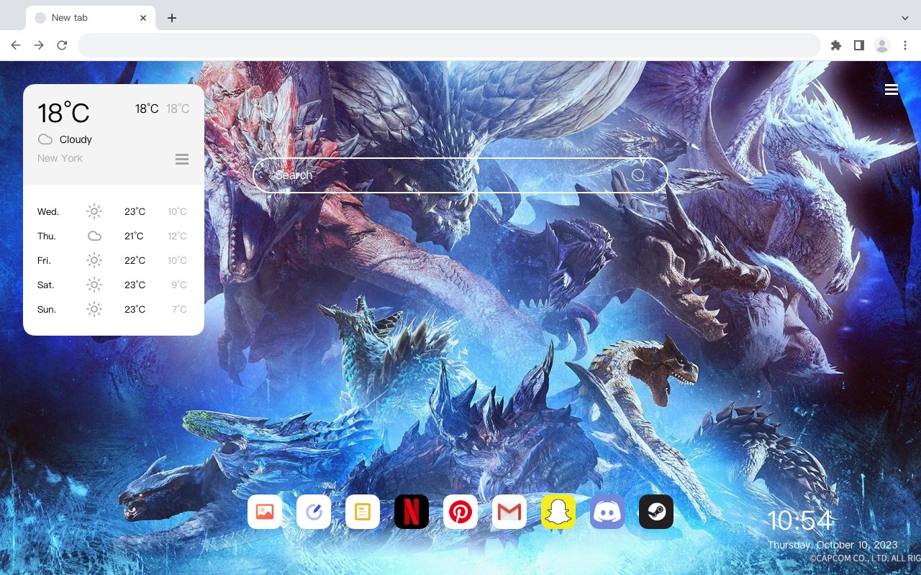The height and width of the screenshot is (575, 921).
Task: Click the 22°C high for Fri.
Action: tap(135, 260)
